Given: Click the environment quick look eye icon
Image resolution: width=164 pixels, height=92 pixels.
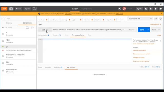Looking at the screenshot, I should coord(156,19).
